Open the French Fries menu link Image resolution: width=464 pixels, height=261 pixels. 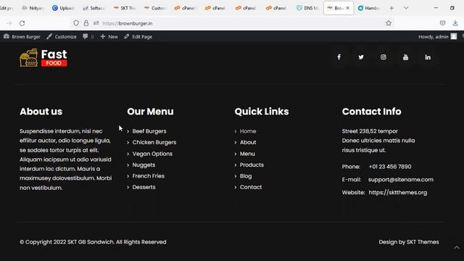click(148, 176)
